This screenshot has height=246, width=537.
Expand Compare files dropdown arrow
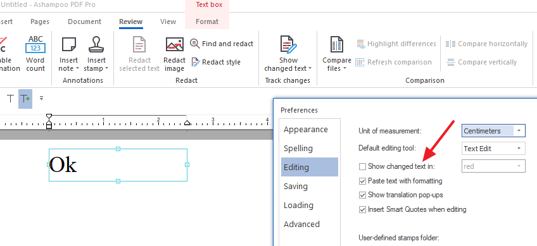[345, 68]
